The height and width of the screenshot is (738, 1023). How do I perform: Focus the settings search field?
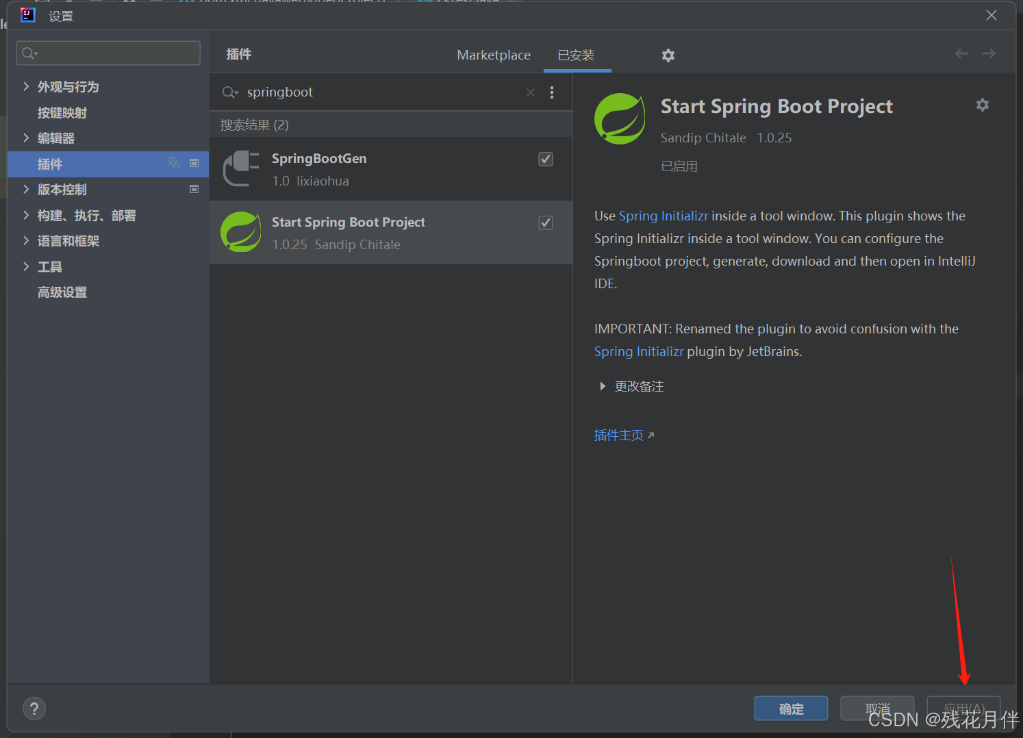[x=108, y=53]
